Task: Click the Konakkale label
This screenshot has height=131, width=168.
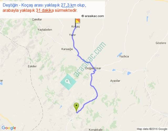Action: click(96, 130)
